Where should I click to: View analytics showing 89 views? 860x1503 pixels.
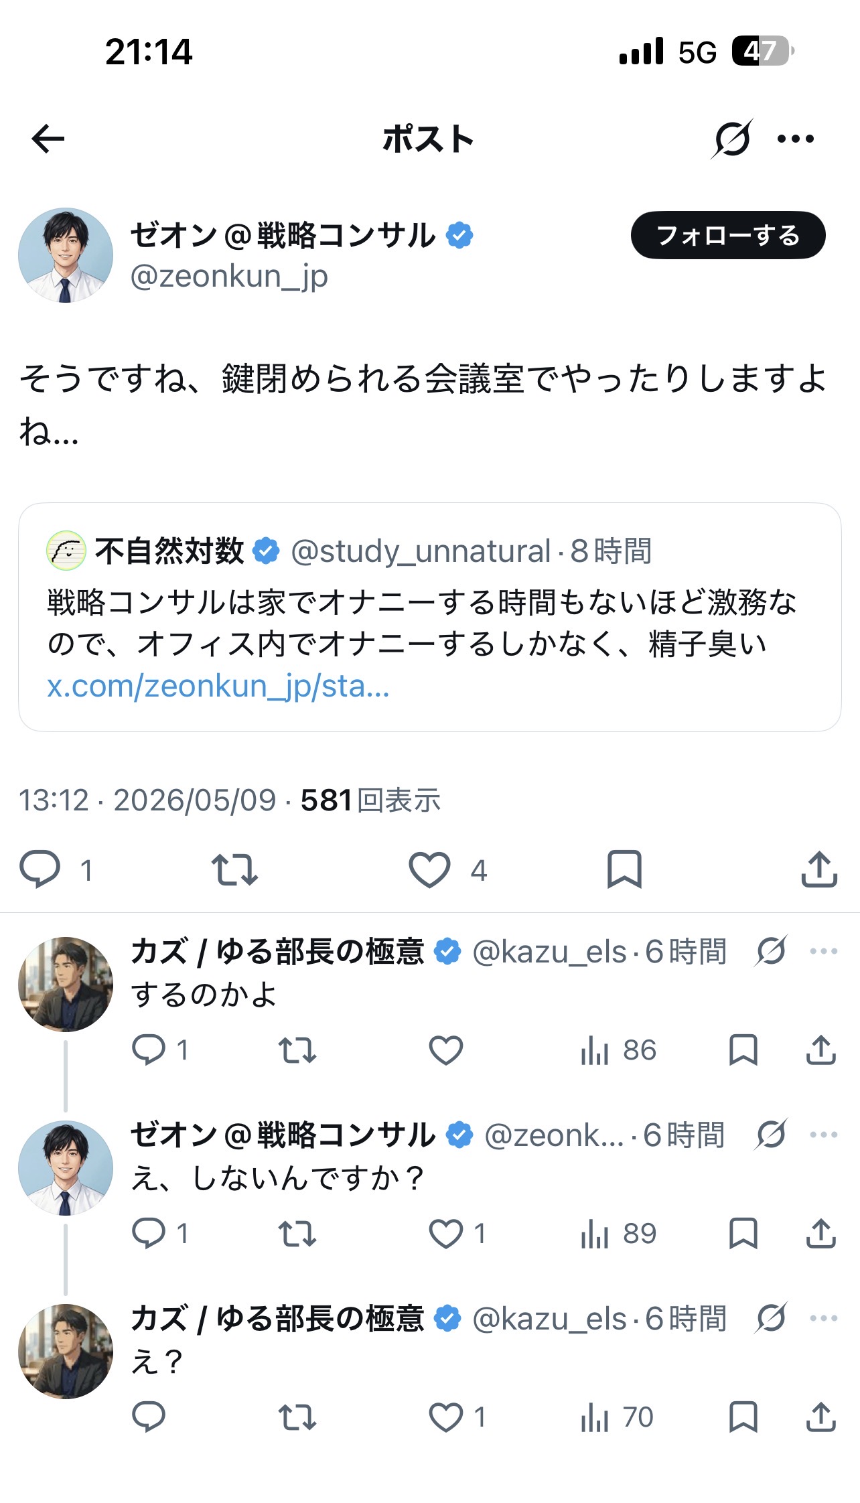point(618,1234)
